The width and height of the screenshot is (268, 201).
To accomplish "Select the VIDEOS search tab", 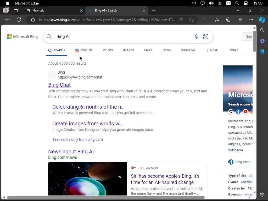I will [108, 51].
